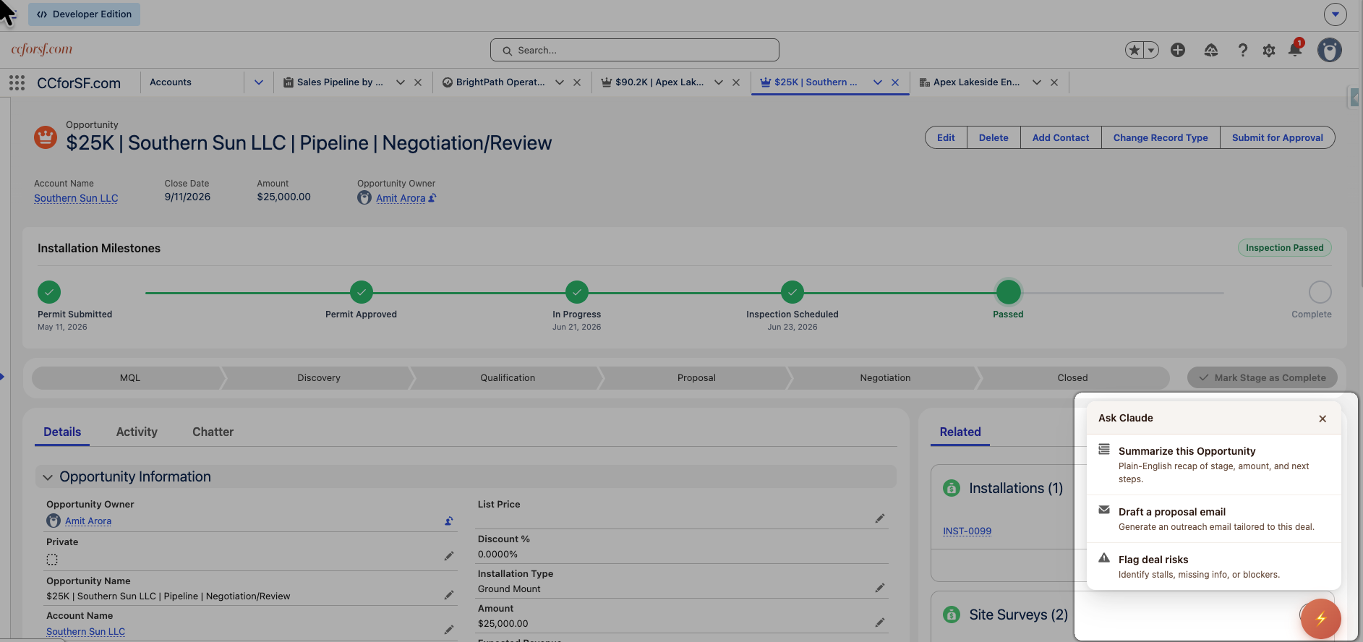Image resolution: width=1363 pixels, height=642 pixels.
Task: Switch to $90.2K | Apex Lak... tab
Action: point(652,82)
